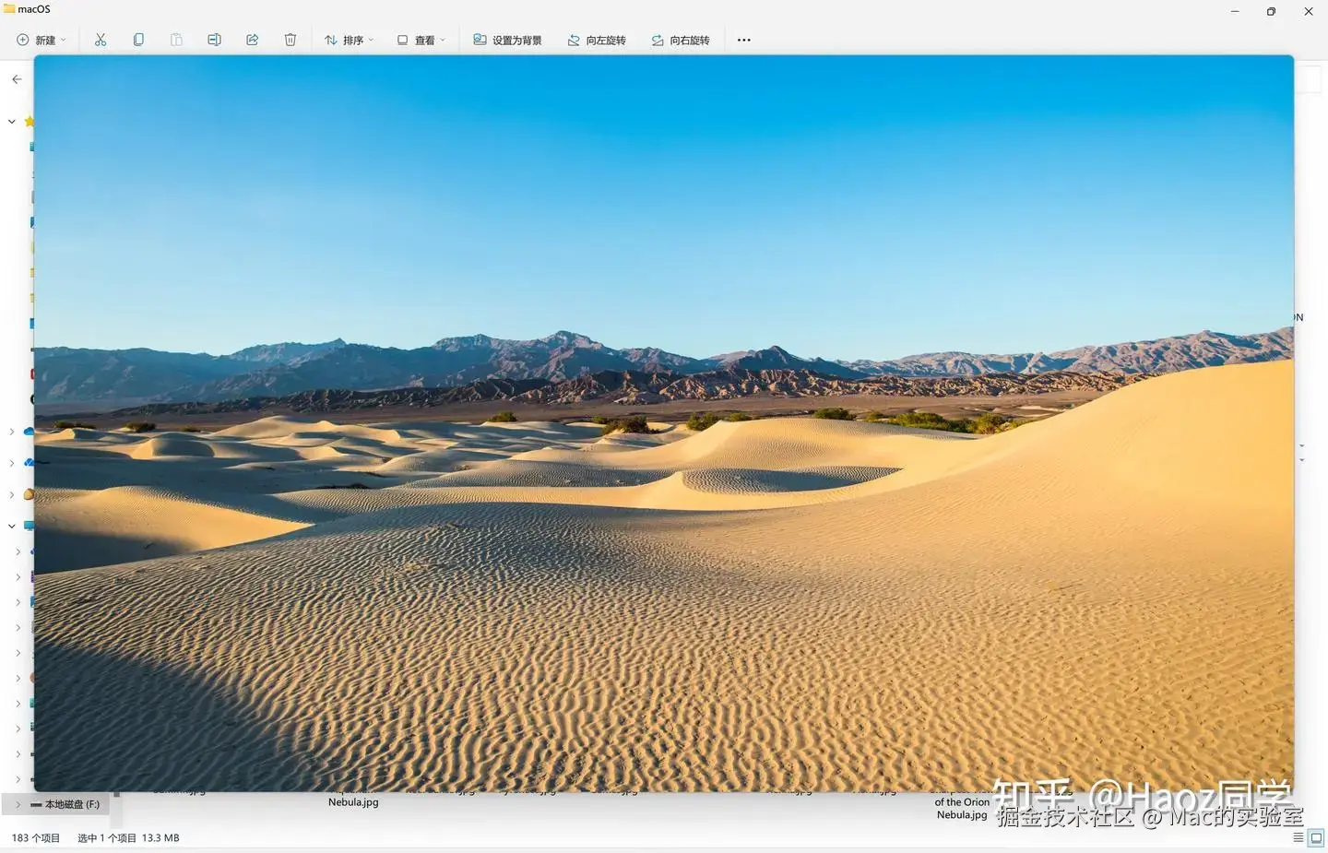Click the Paste icon

pyautogui.click(x=176, y=40)
